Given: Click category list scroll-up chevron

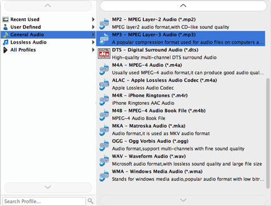Looking at the screenshot, I should (48, 6).
